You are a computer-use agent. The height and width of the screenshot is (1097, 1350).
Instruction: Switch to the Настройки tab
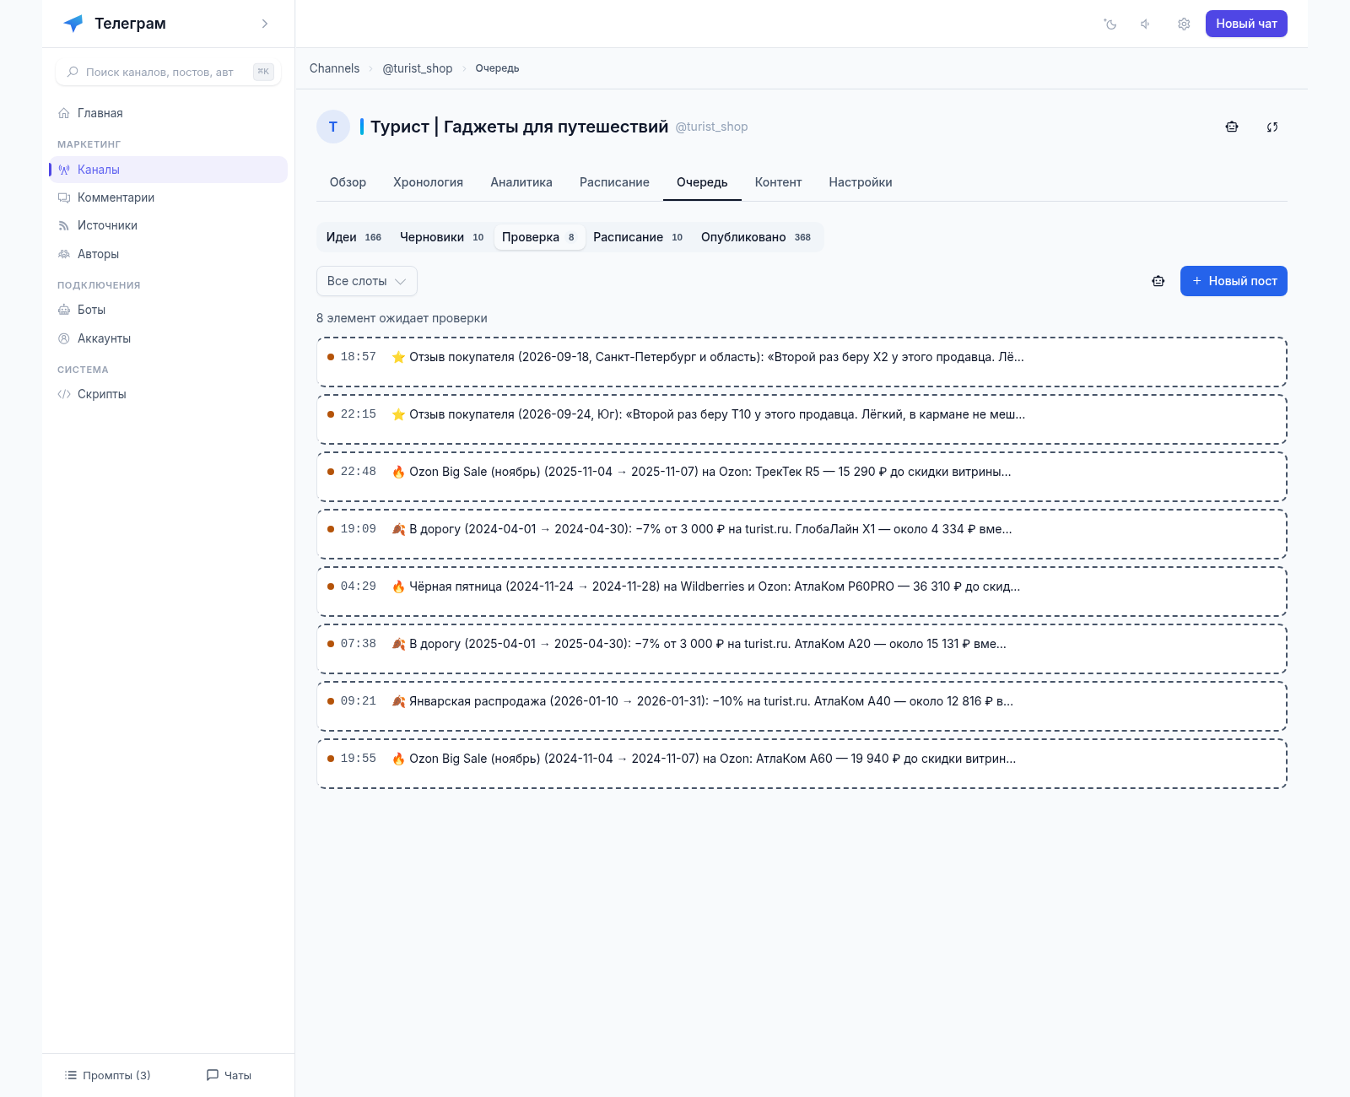pos(861,182)
